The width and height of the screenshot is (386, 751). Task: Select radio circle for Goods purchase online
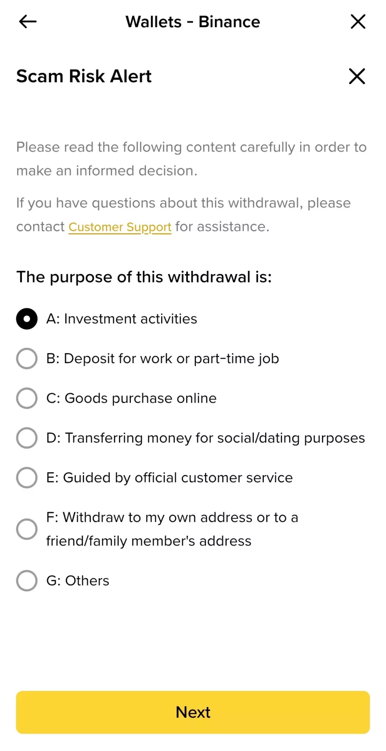click(x=27, y=398)
